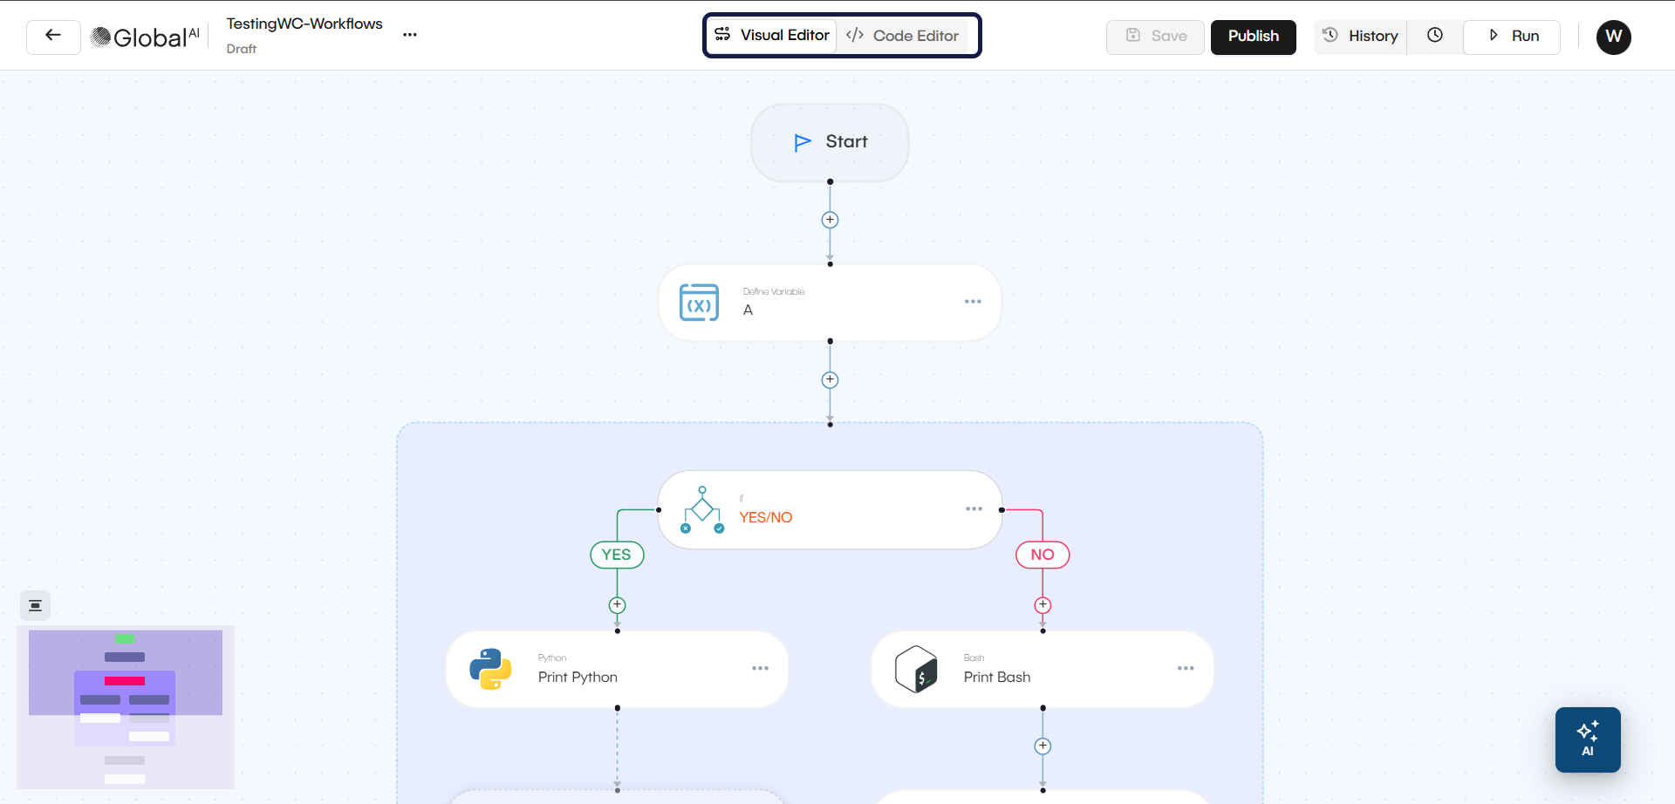Open the AI assistant button
The image size is (1675, 804).
(1587, 739)
